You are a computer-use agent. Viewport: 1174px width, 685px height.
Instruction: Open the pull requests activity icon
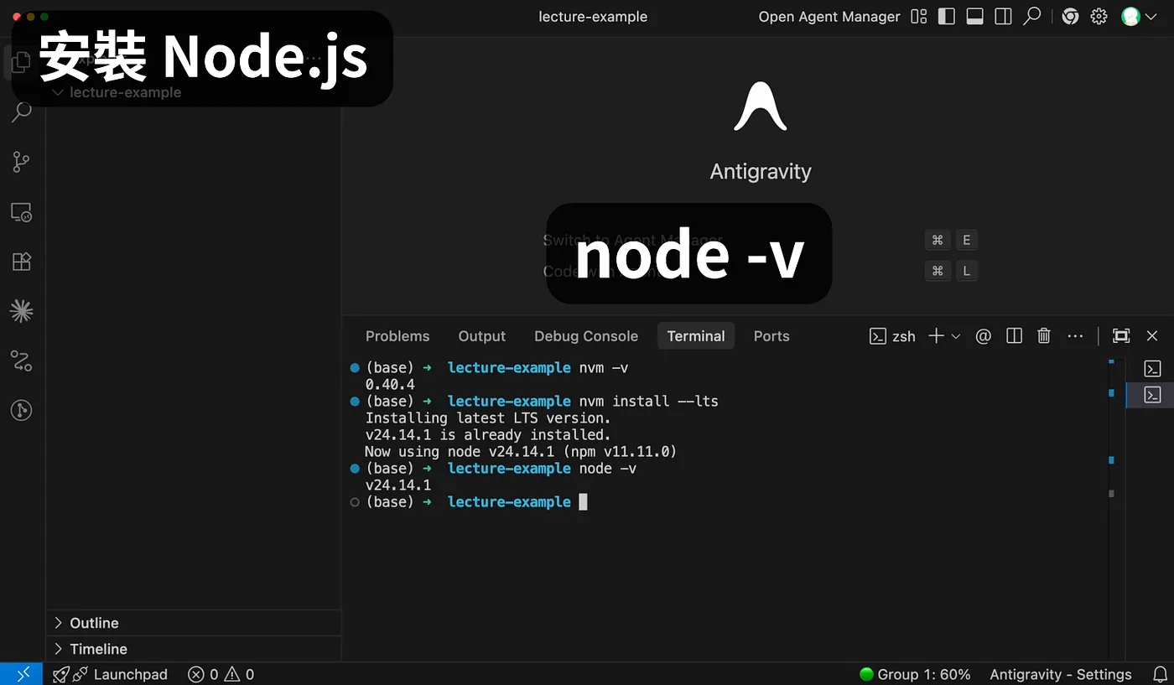22,361
